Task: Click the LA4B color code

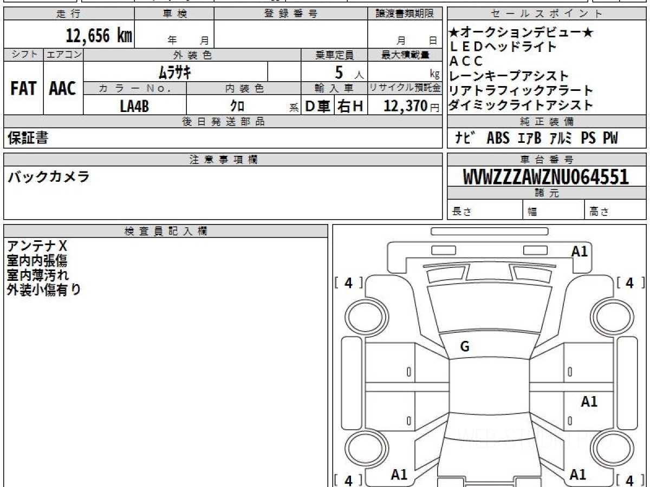Action: (134, 106)
